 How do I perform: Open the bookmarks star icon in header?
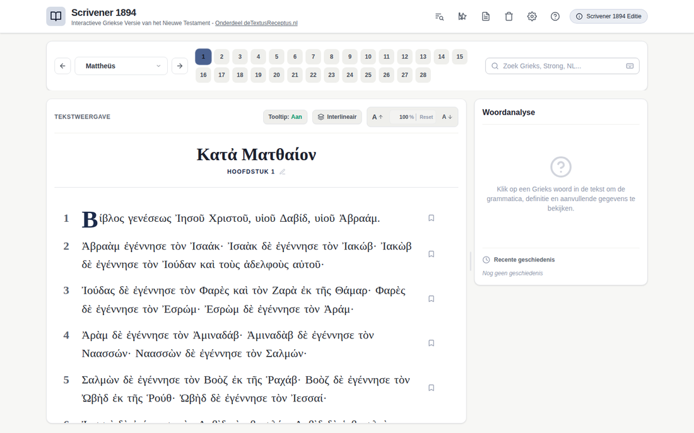[462, 16]
